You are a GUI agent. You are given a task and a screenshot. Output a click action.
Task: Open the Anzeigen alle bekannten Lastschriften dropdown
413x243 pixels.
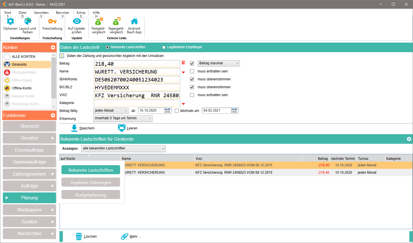[x=123, y=149]
